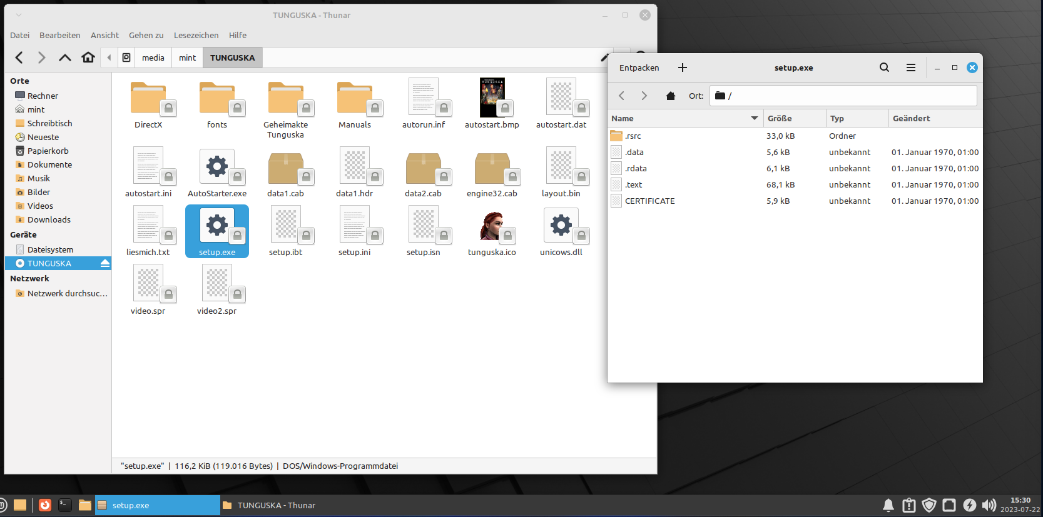Select the engine32.cab archive
The width and height of the screenshot is (1043, 517).
coord(492,173)
